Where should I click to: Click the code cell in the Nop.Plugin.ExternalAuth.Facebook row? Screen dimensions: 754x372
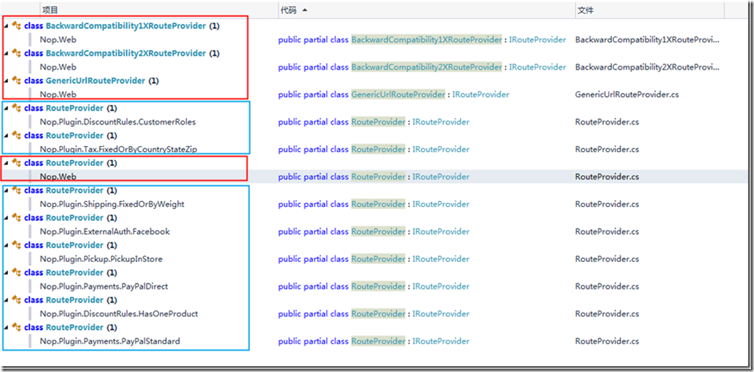373,231
